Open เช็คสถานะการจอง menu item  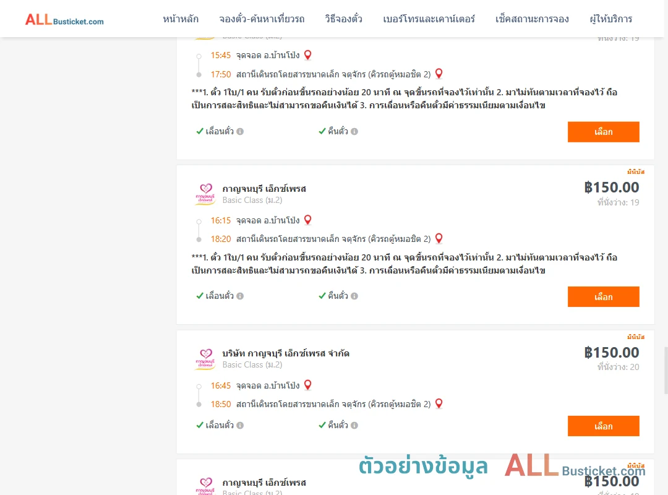[x=532, y=19]
